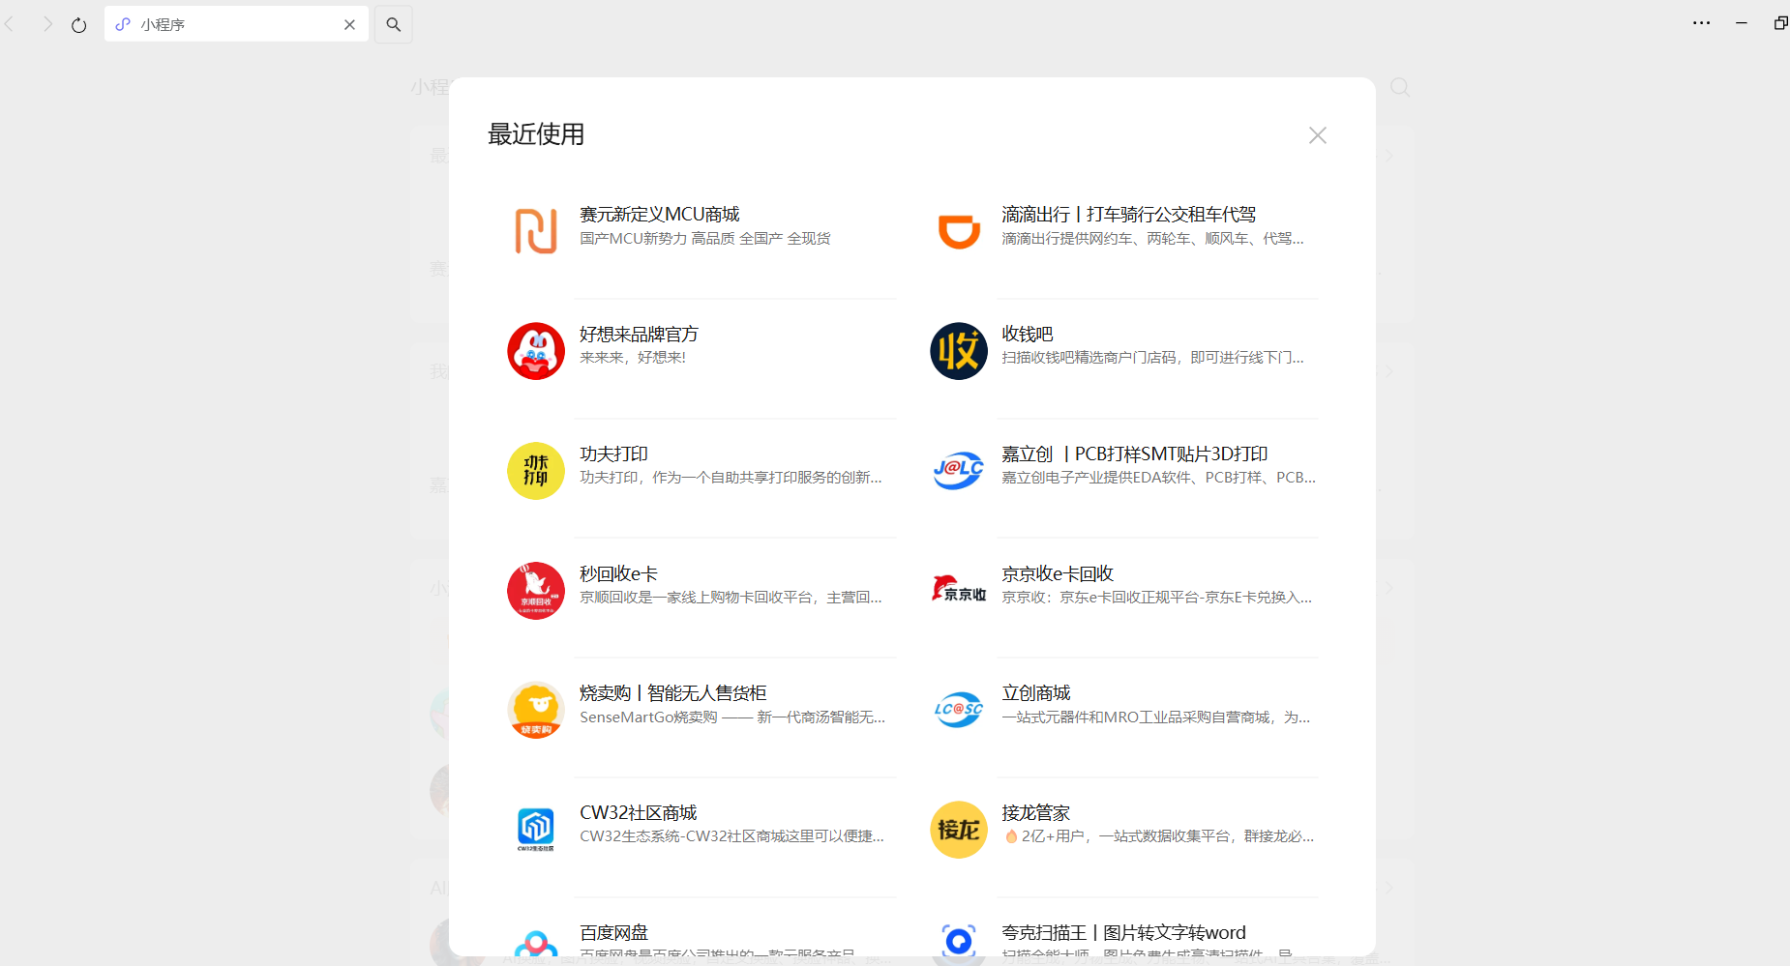Open the 烧卖购 yellow mascot icon
The height and width of the screenshot is (966, 1790).
pyautogui.click(x=536, y=710)
